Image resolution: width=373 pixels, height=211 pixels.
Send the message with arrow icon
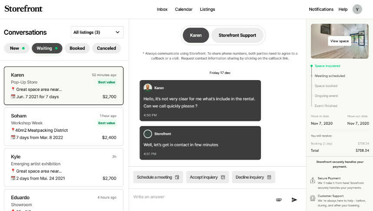[x=294, y=200]
